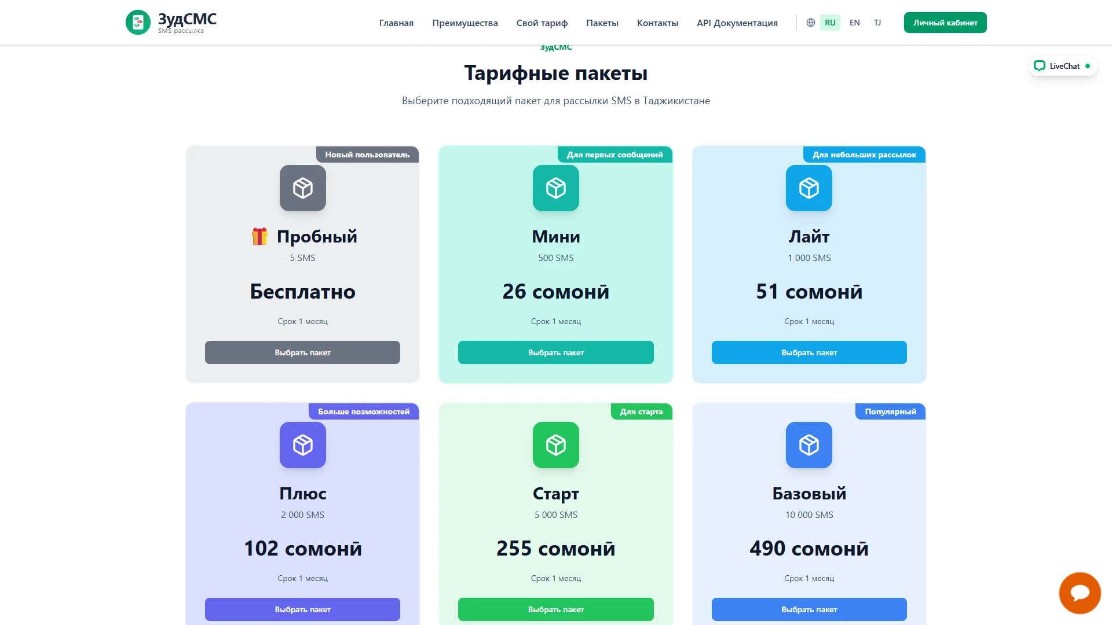The height and width of the screenshot is (625, 1112).
Task: Click the 5 000 SMS label
Action: 556,515
